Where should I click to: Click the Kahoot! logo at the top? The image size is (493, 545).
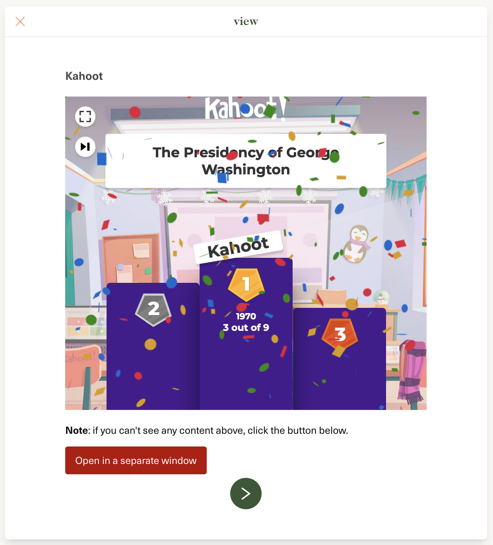click(x=245, y=108)
